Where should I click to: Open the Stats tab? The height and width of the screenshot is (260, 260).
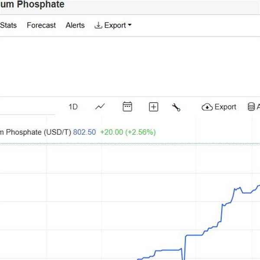[8, 26]
